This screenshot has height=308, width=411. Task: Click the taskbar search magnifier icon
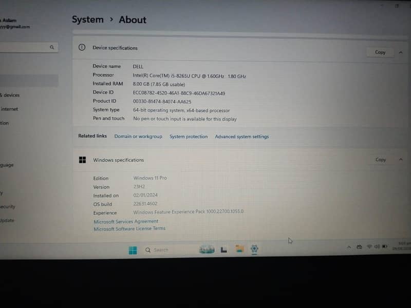(x=148, y=250)
